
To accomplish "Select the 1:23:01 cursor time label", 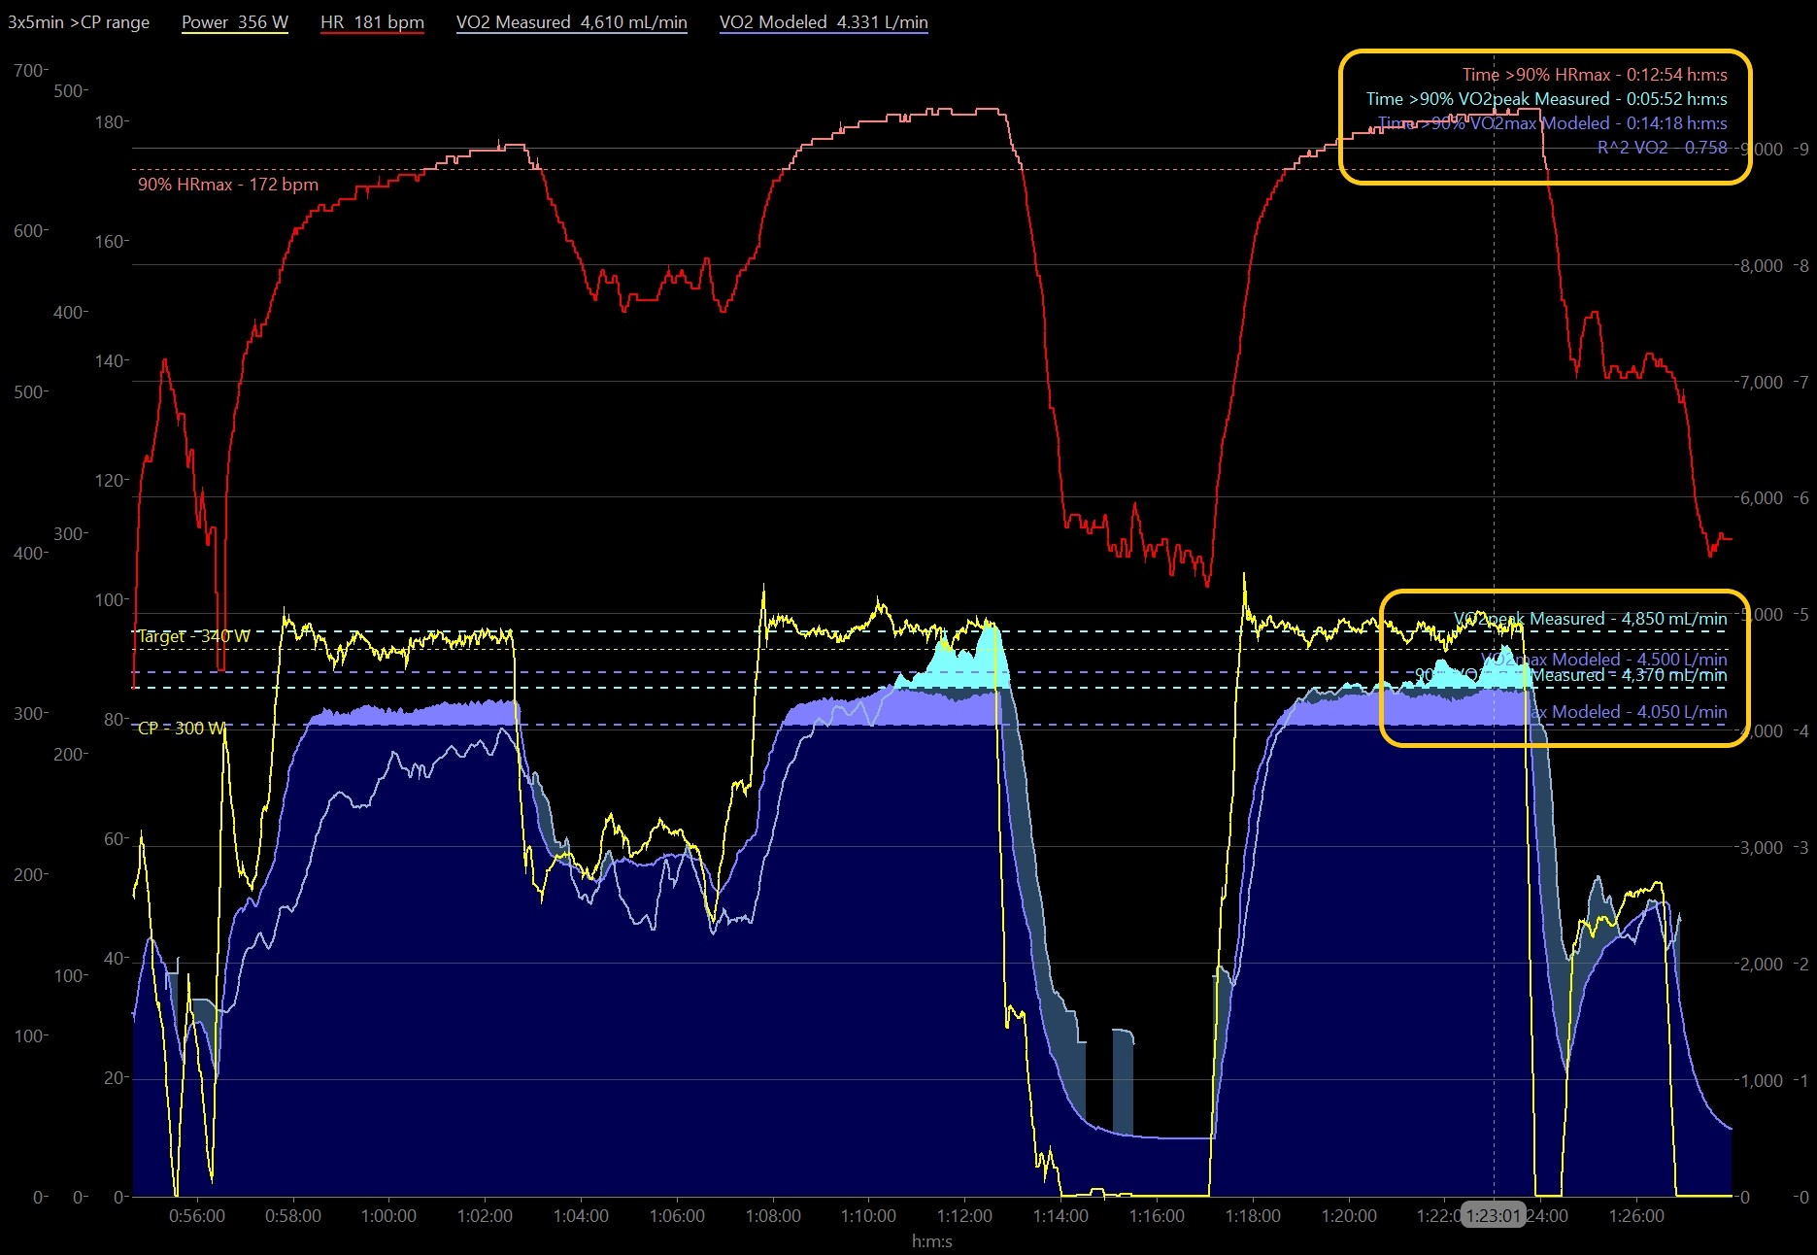I will pyautogui.click(x=1493, y=1216).
